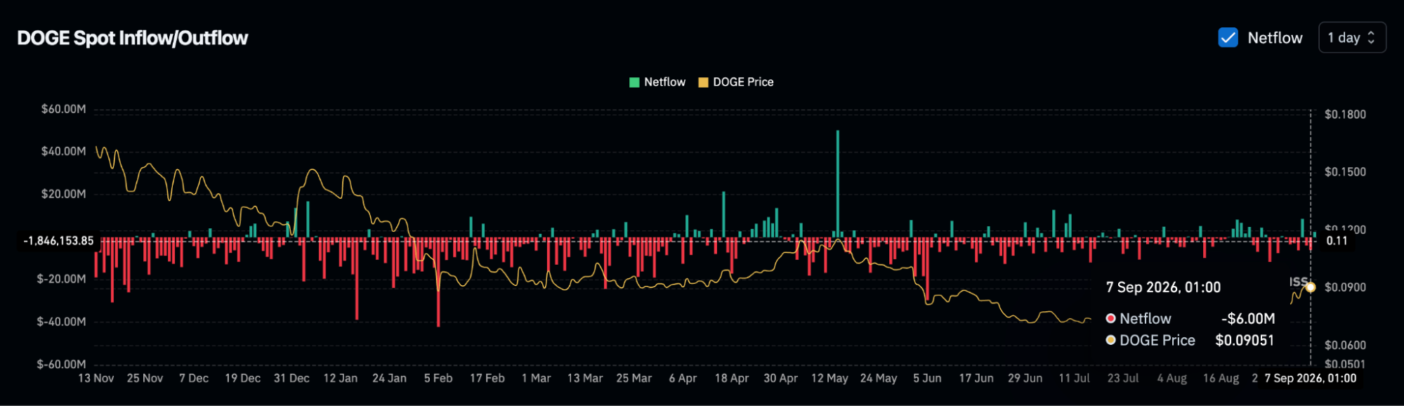
Task: Click the yellow price marker dot at 7 Sep
Action: [1310, 287]
